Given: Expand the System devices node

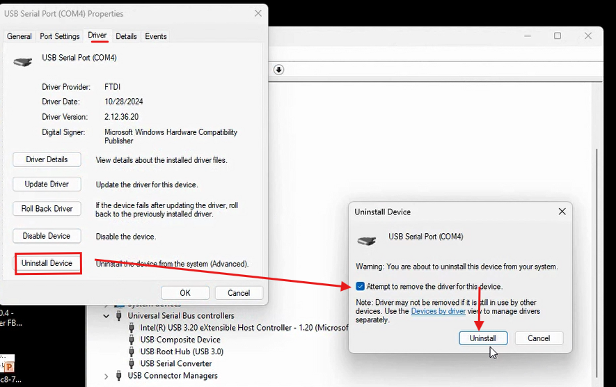Looking at the screenshot, I should click(x=106, y=304).
